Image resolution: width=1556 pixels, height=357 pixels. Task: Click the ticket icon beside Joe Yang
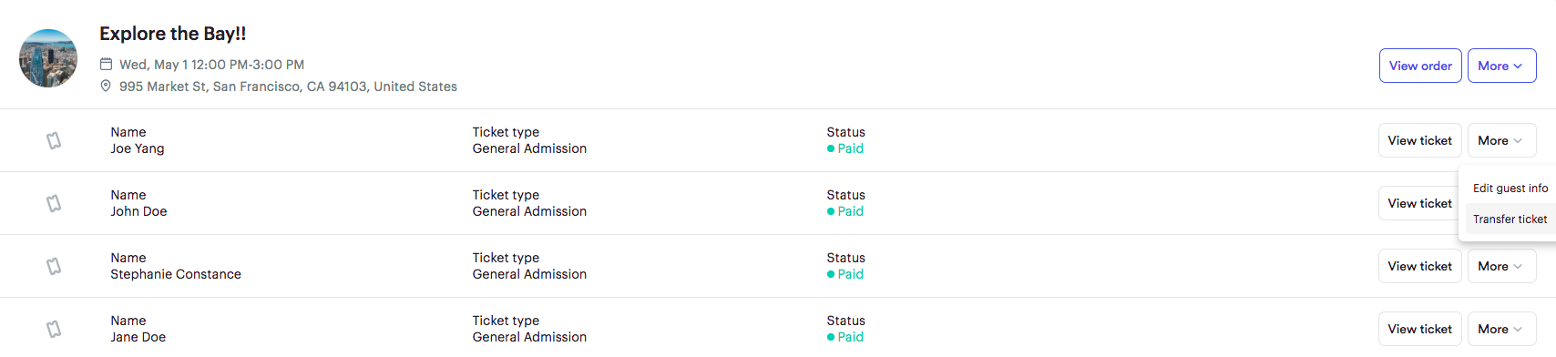click(x=54, y=140)
